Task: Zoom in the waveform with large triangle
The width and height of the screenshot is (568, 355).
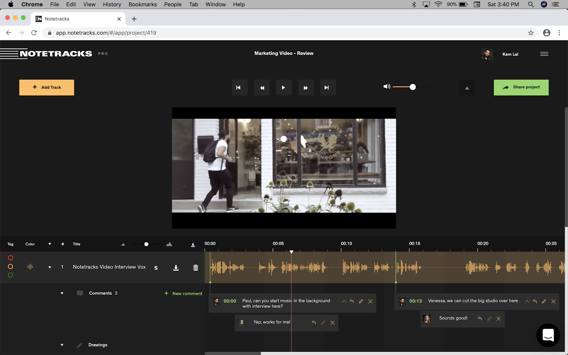Action: [x=169, y=244]
